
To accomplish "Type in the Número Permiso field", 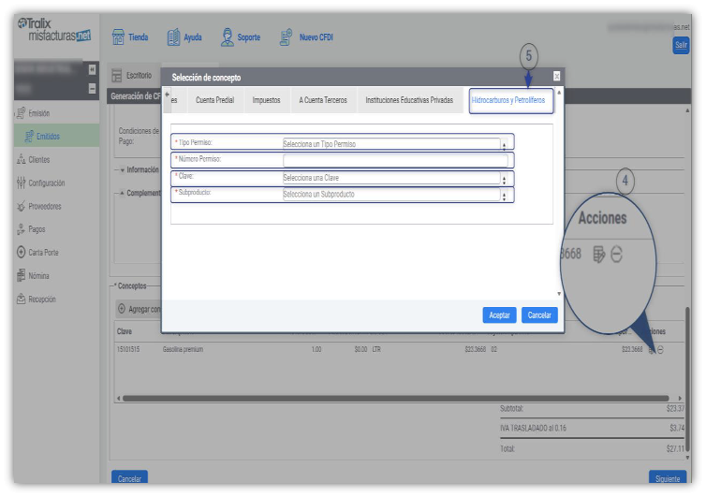I will tap(393, 161).
